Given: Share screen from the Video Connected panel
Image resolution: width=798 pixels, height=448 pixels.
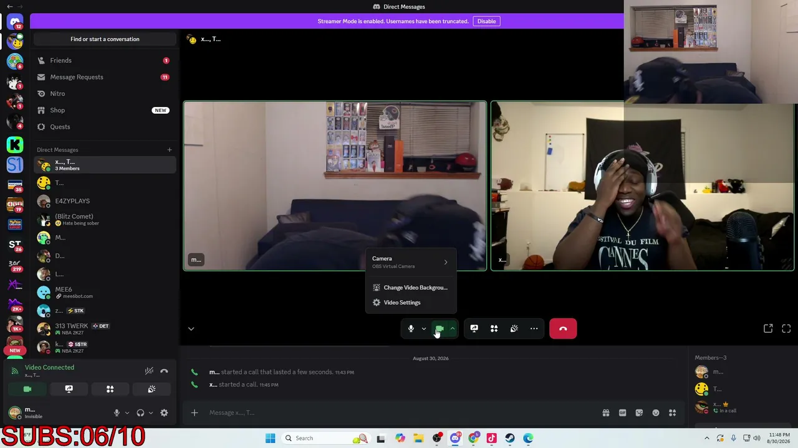Looking at the screenshot, I should click(x=69, y=389).
